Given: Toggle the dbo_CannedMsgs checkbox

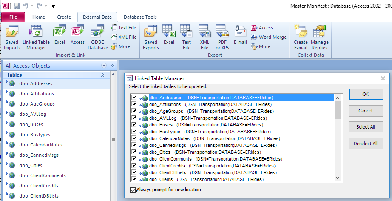Looking at the screenshot, I should click(134, 145).
